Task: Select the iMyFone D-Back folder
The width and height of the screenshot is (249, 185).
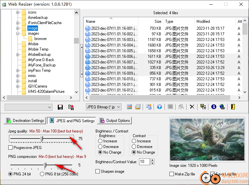Action: pos(41,60)
